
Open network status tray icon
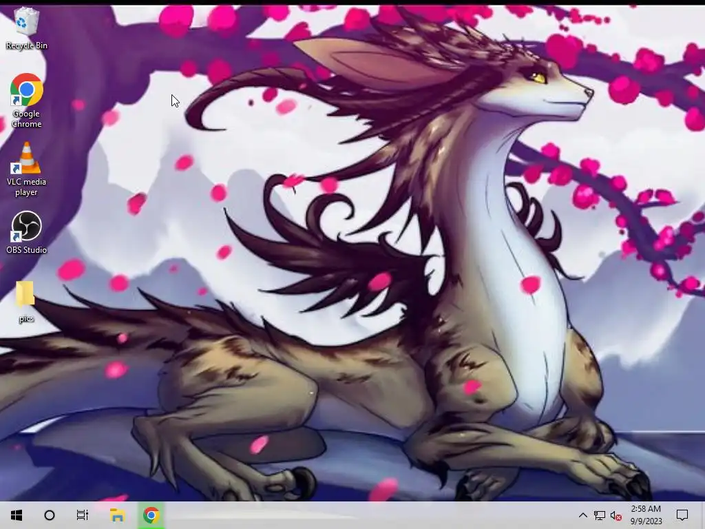pyautogui.click(x=600, y=515)
